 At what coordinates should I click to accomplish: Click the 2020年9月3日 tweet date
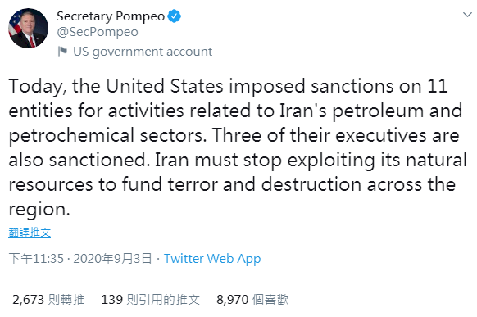point(112,259)
